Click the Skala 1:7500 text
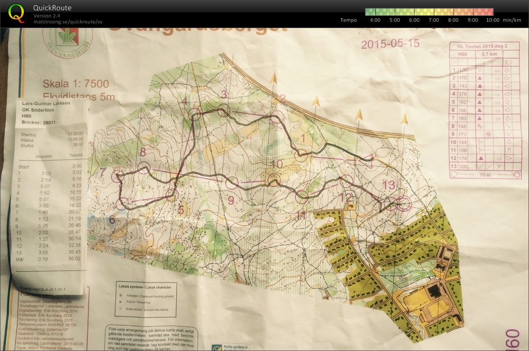Image resolution: width=529 pixels, height=351 pixels. tap(76, 84)
